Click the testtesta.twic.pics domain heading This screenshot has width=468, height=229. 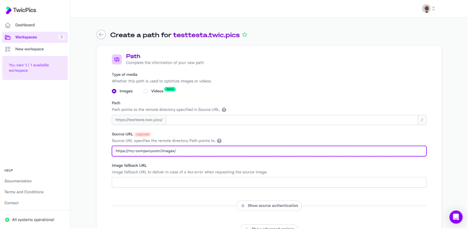(x=206, y=35)
